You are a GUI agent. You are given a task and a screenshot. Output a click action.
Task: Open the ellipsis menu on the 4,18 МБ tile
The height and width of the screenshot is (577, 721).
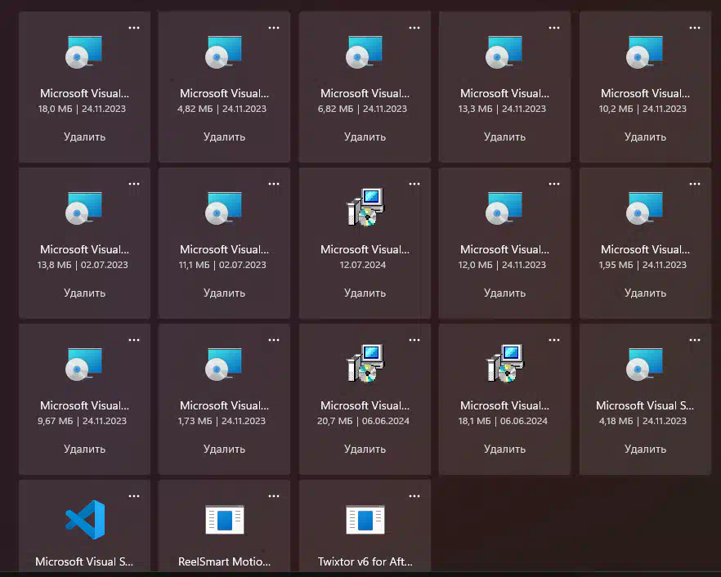pyautogui.click(x=695, y=340)
